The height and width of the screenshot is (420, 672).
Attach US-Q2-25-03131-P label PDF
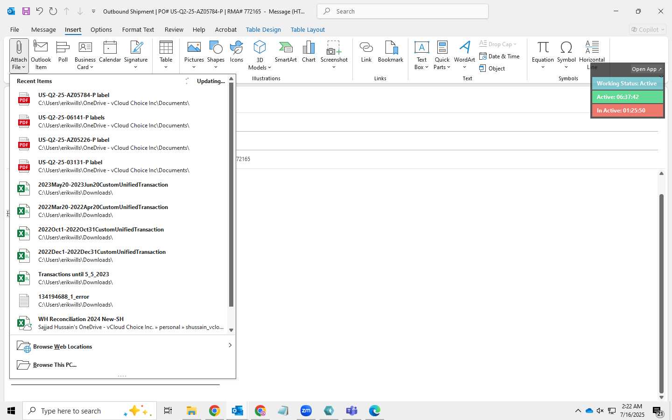point(119,166)
